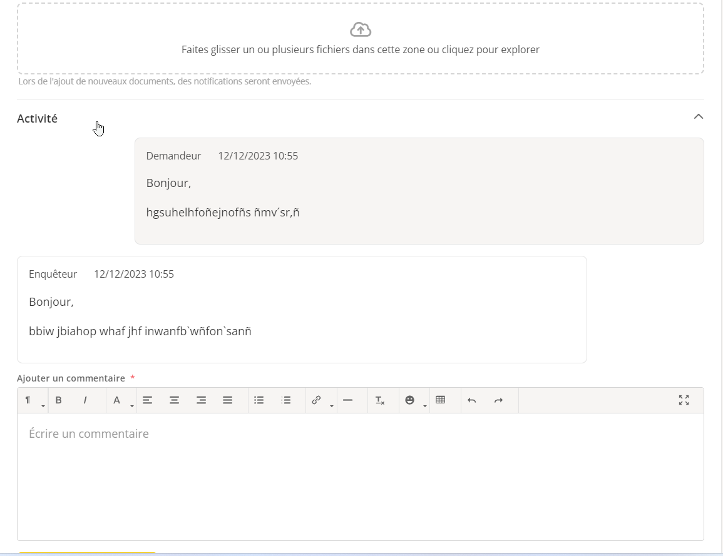This screenshot has height=556, width=723.
Task: Clear text formatting
Action: (379, 400)
